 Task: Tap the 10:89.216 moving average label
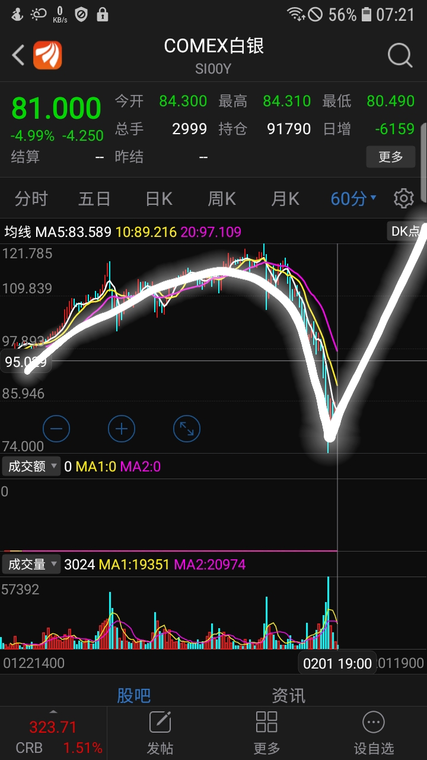(x=146, y=232)
